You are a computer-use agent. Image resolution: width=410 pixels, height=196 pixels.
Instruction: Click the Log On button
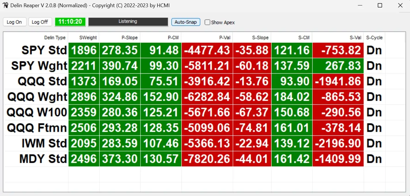point(14,22)
